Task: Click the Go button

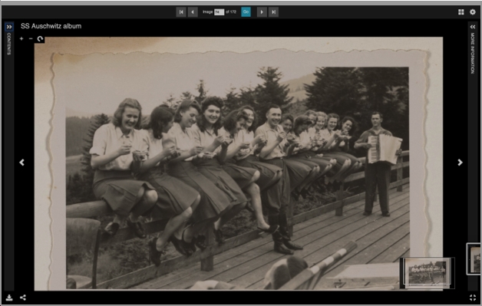Action: [x=246, y=12]
